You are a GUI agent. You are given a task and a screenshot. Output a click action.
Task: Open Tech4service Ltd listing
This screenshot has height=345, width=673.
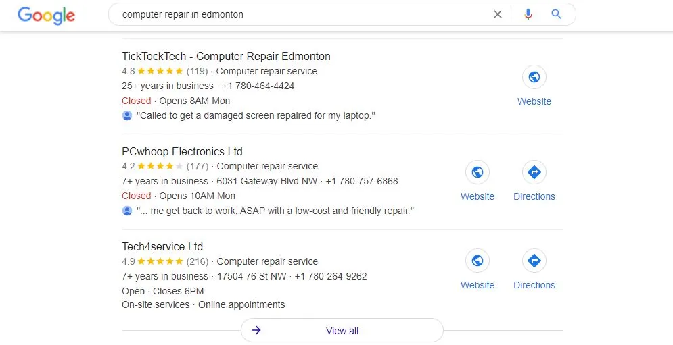(162, 246)
